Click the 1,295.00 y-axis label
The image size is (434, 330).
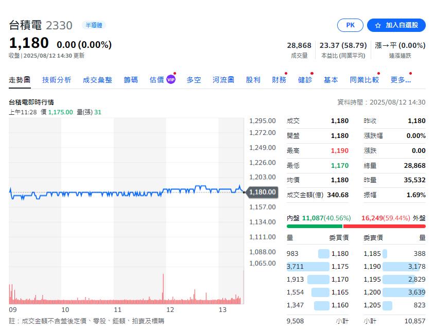click(x=263, y=120)
